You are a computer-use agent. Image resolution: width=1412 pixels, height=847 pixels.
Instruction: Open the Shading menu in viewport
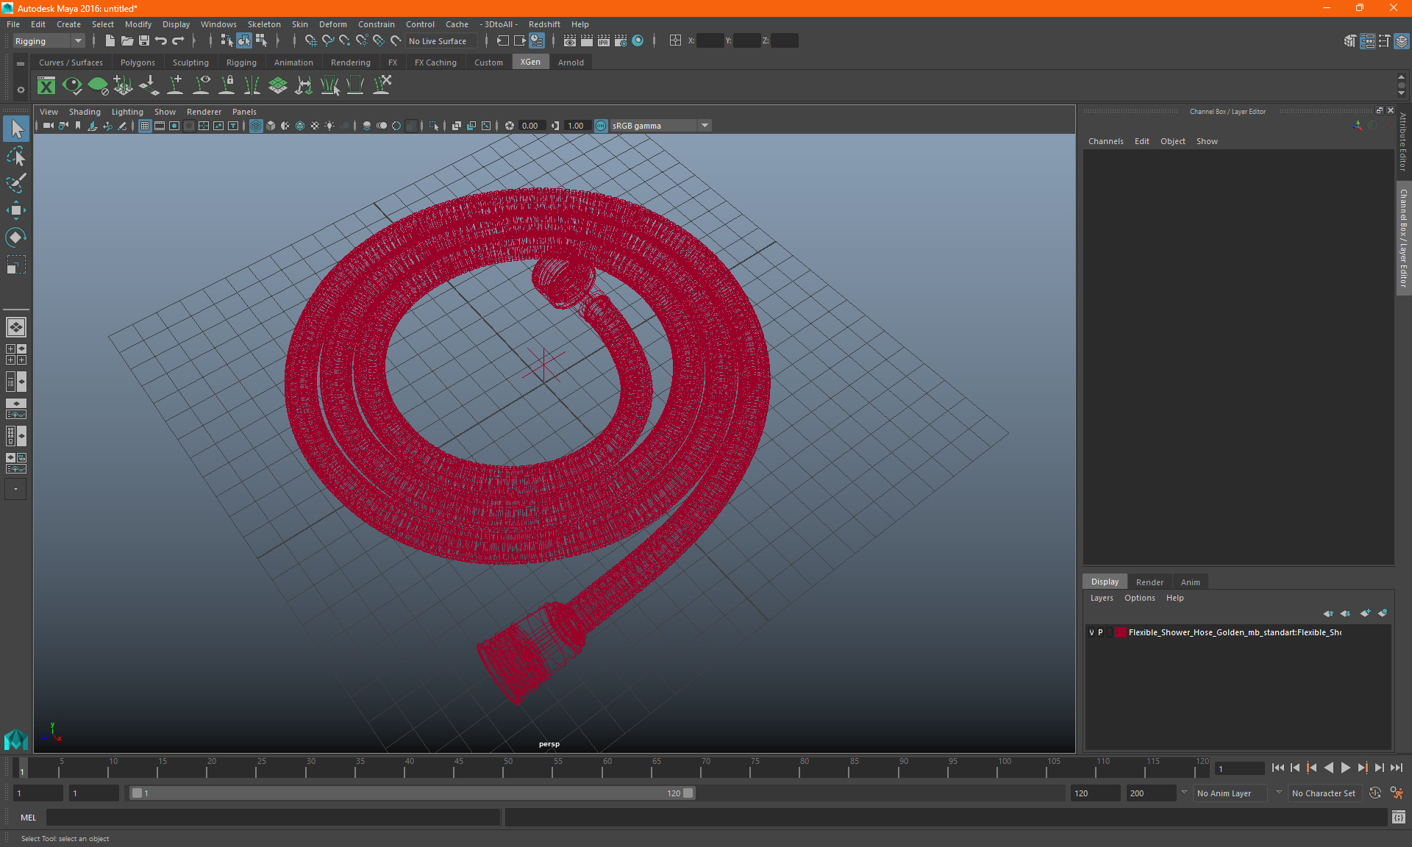[x=85, y=111]
